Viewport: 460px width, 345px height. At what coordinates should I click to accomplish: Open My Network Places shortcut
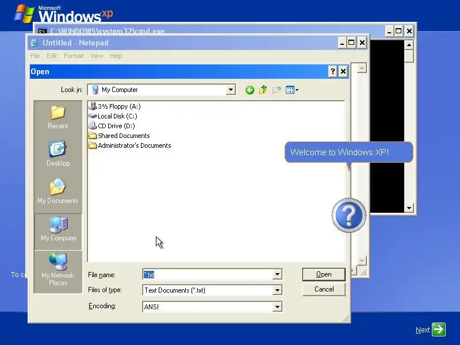click(58, 269)
